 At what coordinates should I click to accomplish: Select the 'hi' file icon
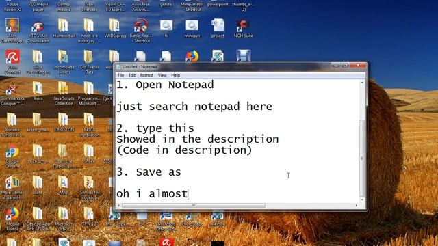click(x=166, y=29)
